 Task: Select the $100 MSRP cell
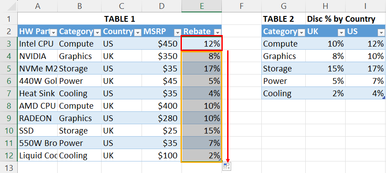pyautogui.click(x=161, y=156)
